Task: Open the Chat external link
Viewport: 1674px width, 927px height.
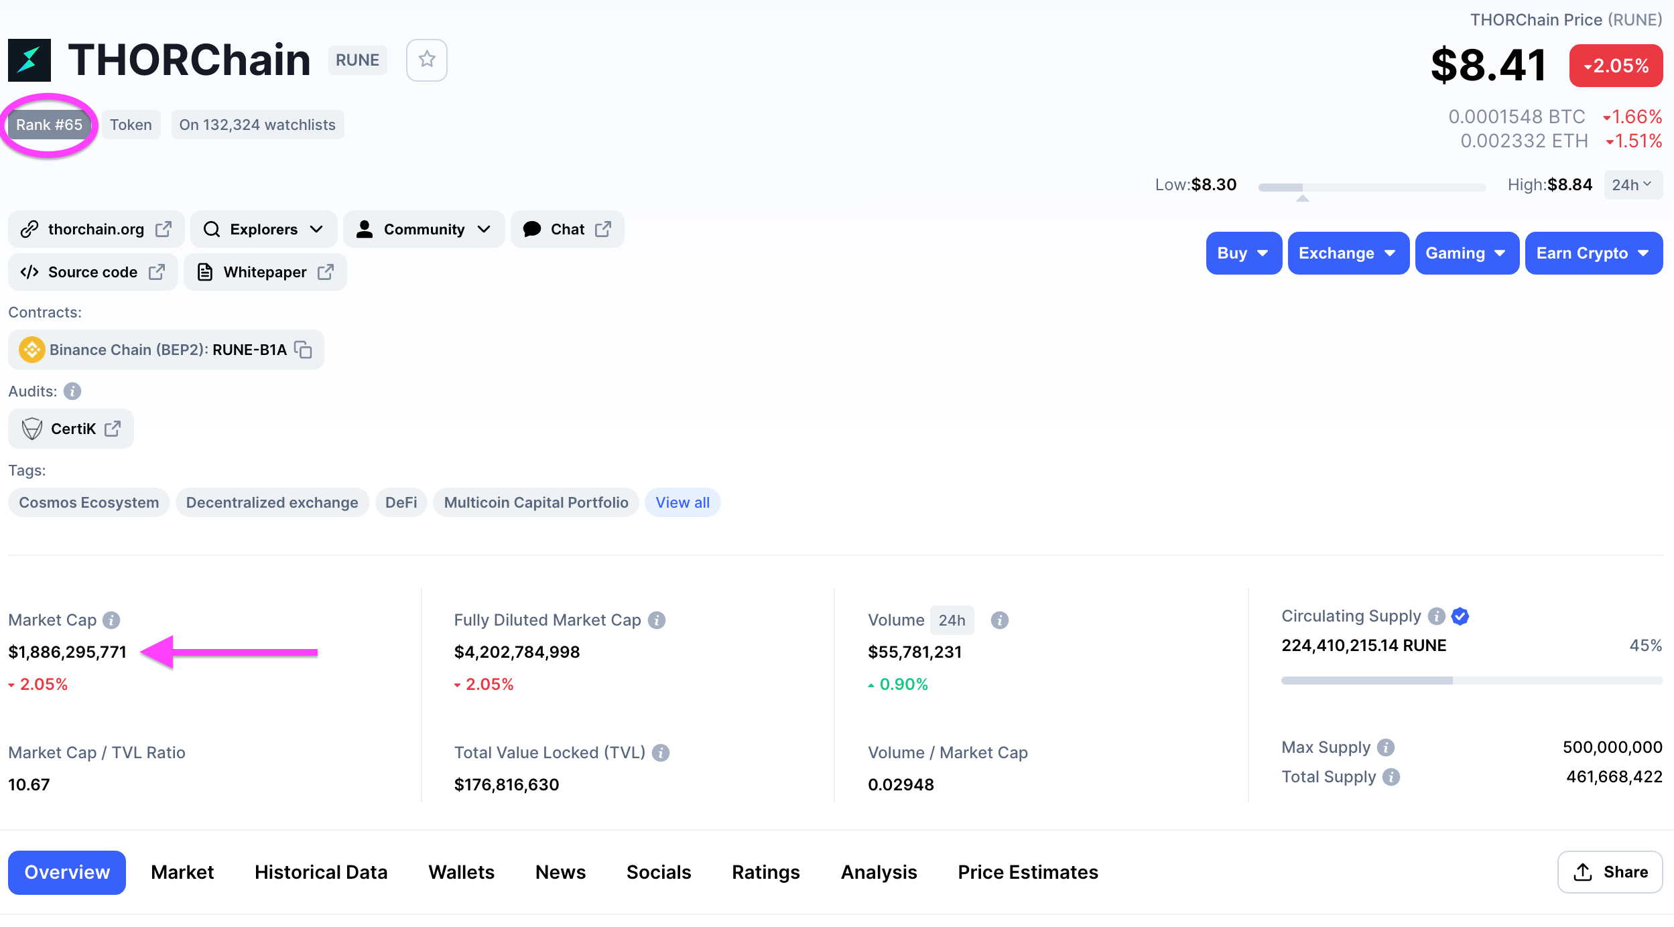Action: click(568, 230)
